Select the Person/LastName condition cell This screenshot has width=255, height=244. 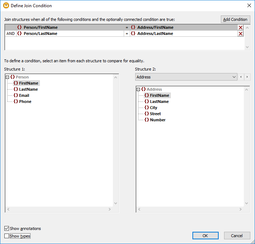click(70, 33)
